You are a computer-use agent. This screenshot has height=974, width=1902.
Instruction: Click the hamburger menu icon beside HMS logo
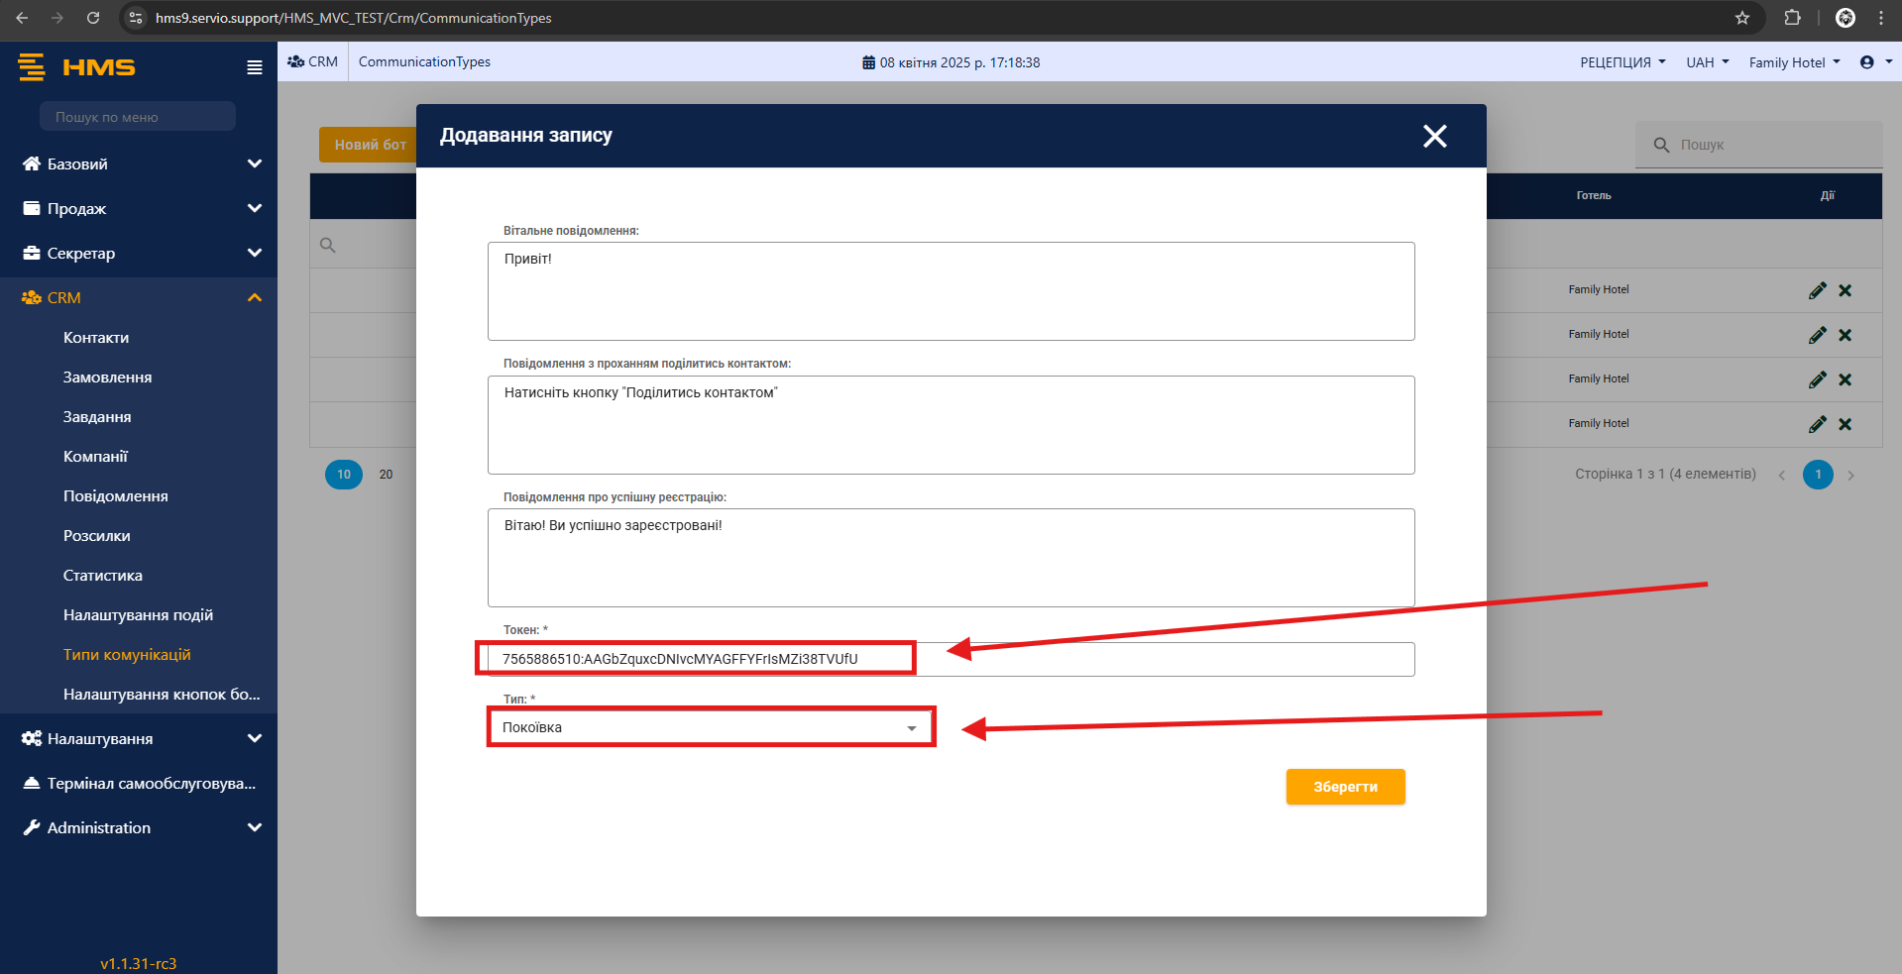[x=255, y=67]
